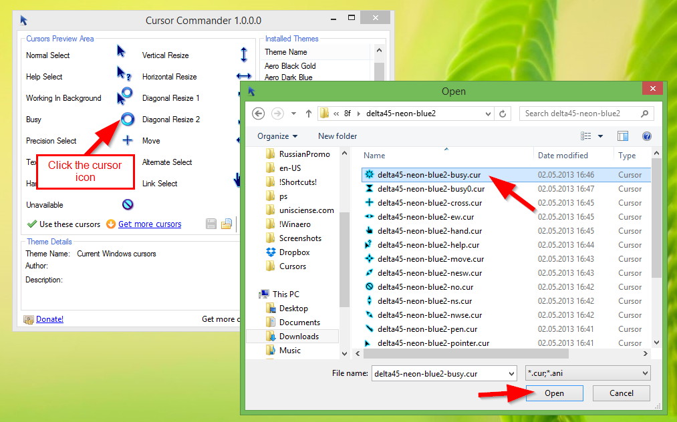The image size is (677, 422).
Task: Click the Horizontal Resize cursor icon
Action: pos(244,76)
